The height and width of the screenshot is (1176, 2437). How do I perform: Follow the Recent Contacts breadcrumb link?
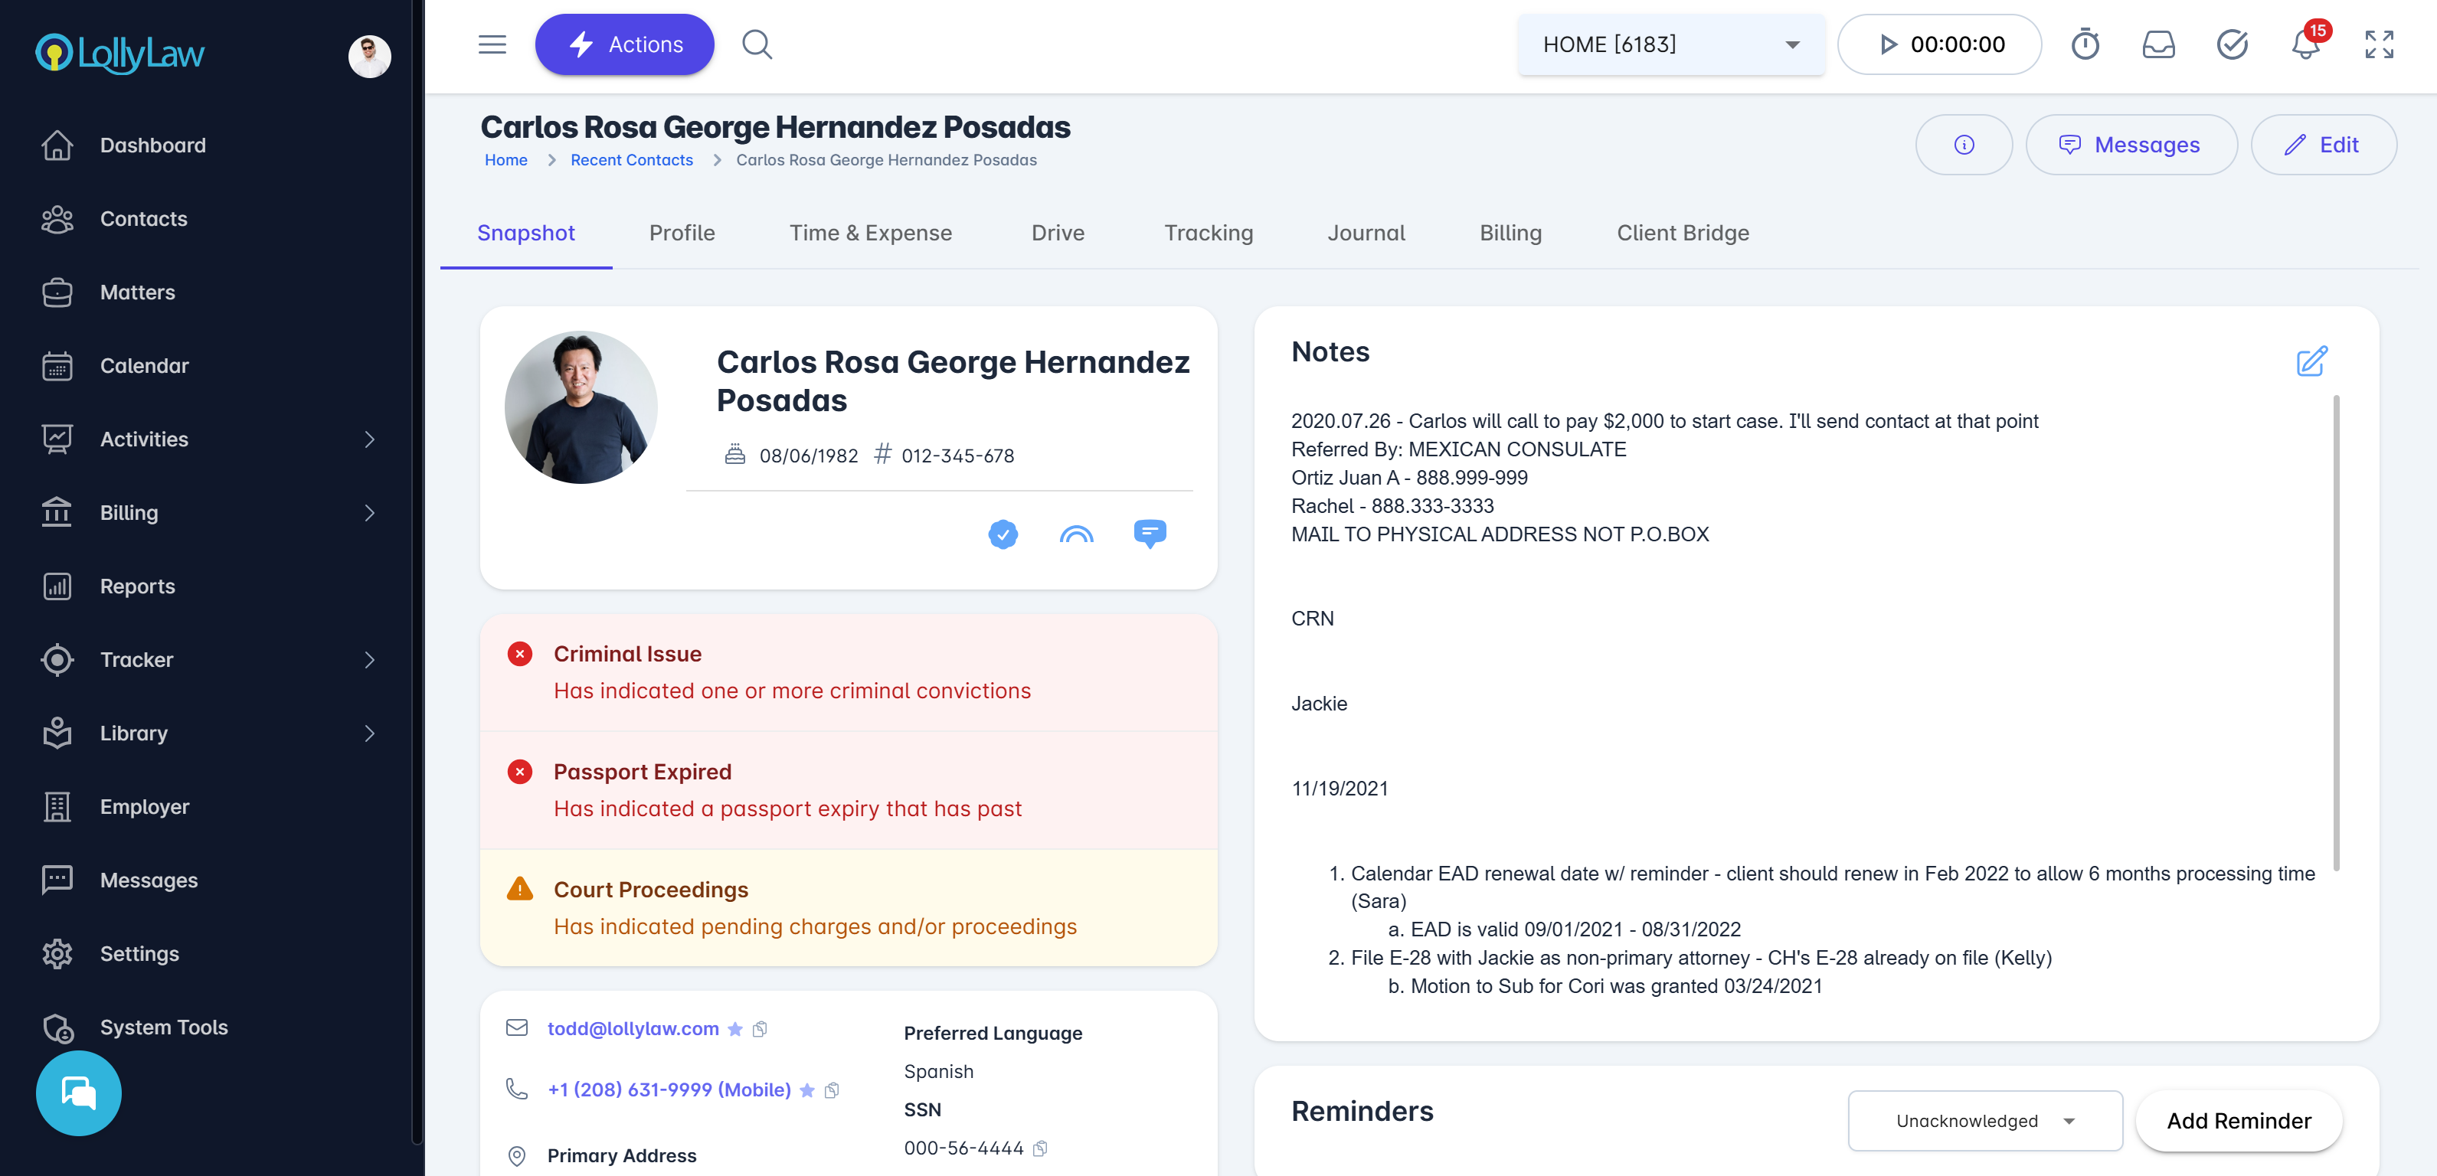(631, 160)
